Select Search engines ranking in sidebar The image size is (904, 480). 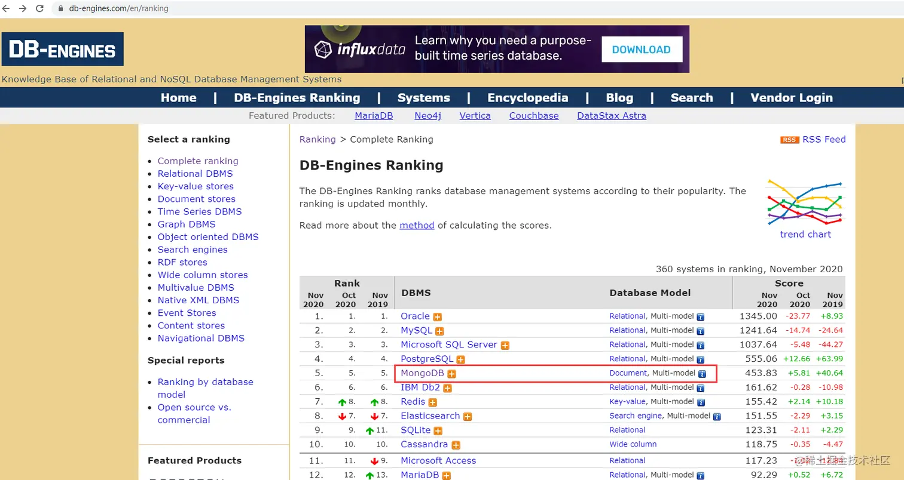[x=193, y=250]
